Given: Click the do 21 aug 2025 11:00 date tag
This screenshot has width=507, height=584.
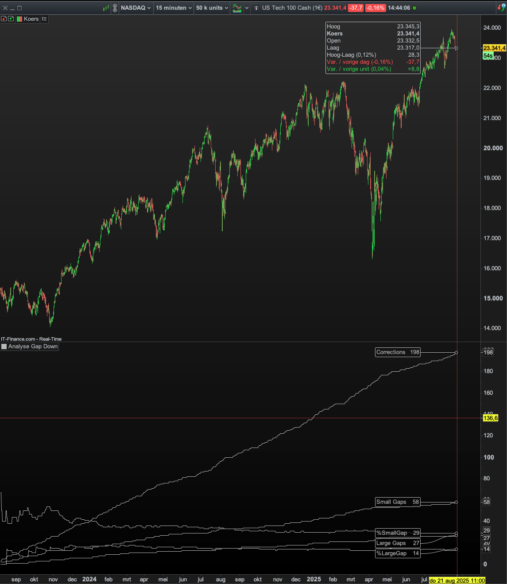Looking at the screenshot, I should pos(457,580).
